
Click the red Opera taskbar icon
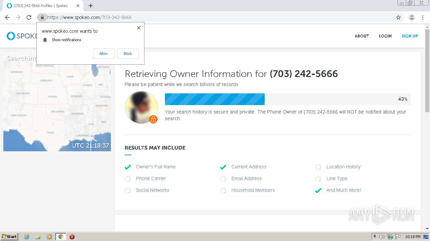click(x=72, y=237)
